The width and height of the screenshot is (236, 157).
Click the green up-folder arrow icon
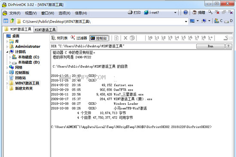coord(12,21)
